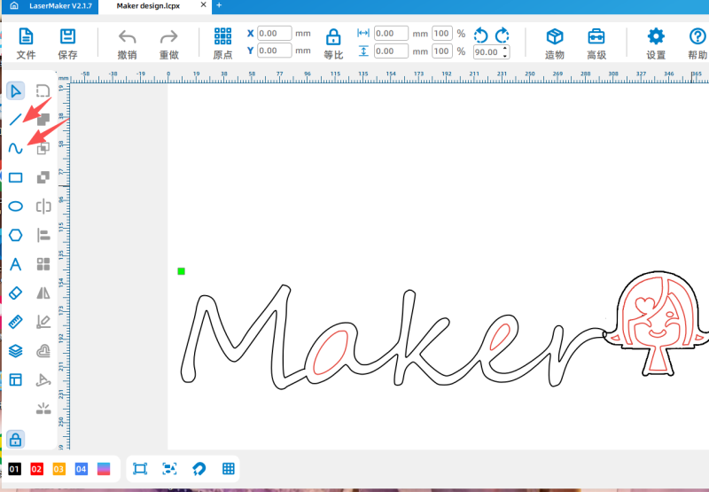709x492 pixels.
Task: Increase rotation angle with stepper up arrow
Action: [x=505, y=48]
